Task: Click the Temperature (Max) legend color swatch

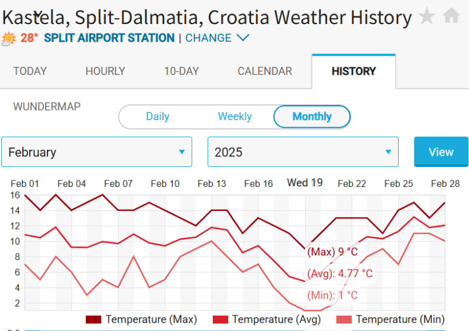Action: click(94, 319)
